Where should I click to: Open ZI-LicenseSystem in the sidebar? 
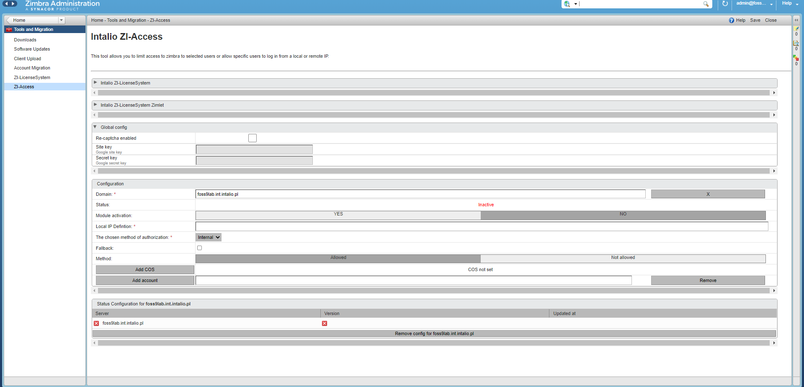pyautogui.click(x=32, y=77)
